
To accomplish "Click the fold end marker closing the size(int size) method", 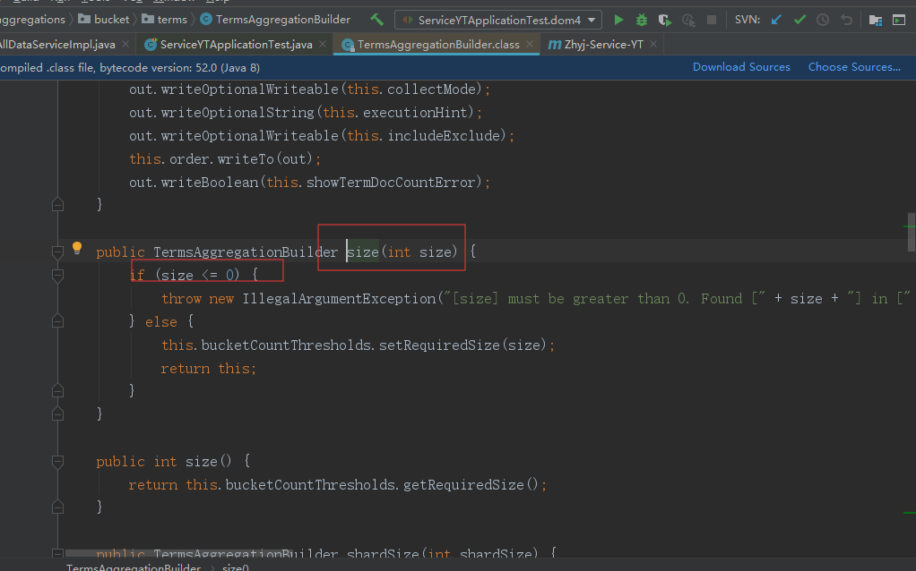I will pos(57,413).
